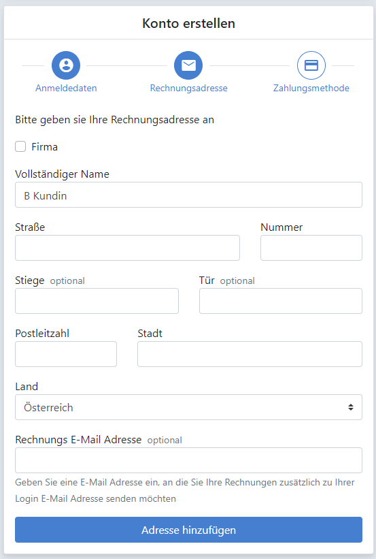Click the Rechnungsadresse envelope icon
The height and width of the screenshot is (559, 376).
188,65
